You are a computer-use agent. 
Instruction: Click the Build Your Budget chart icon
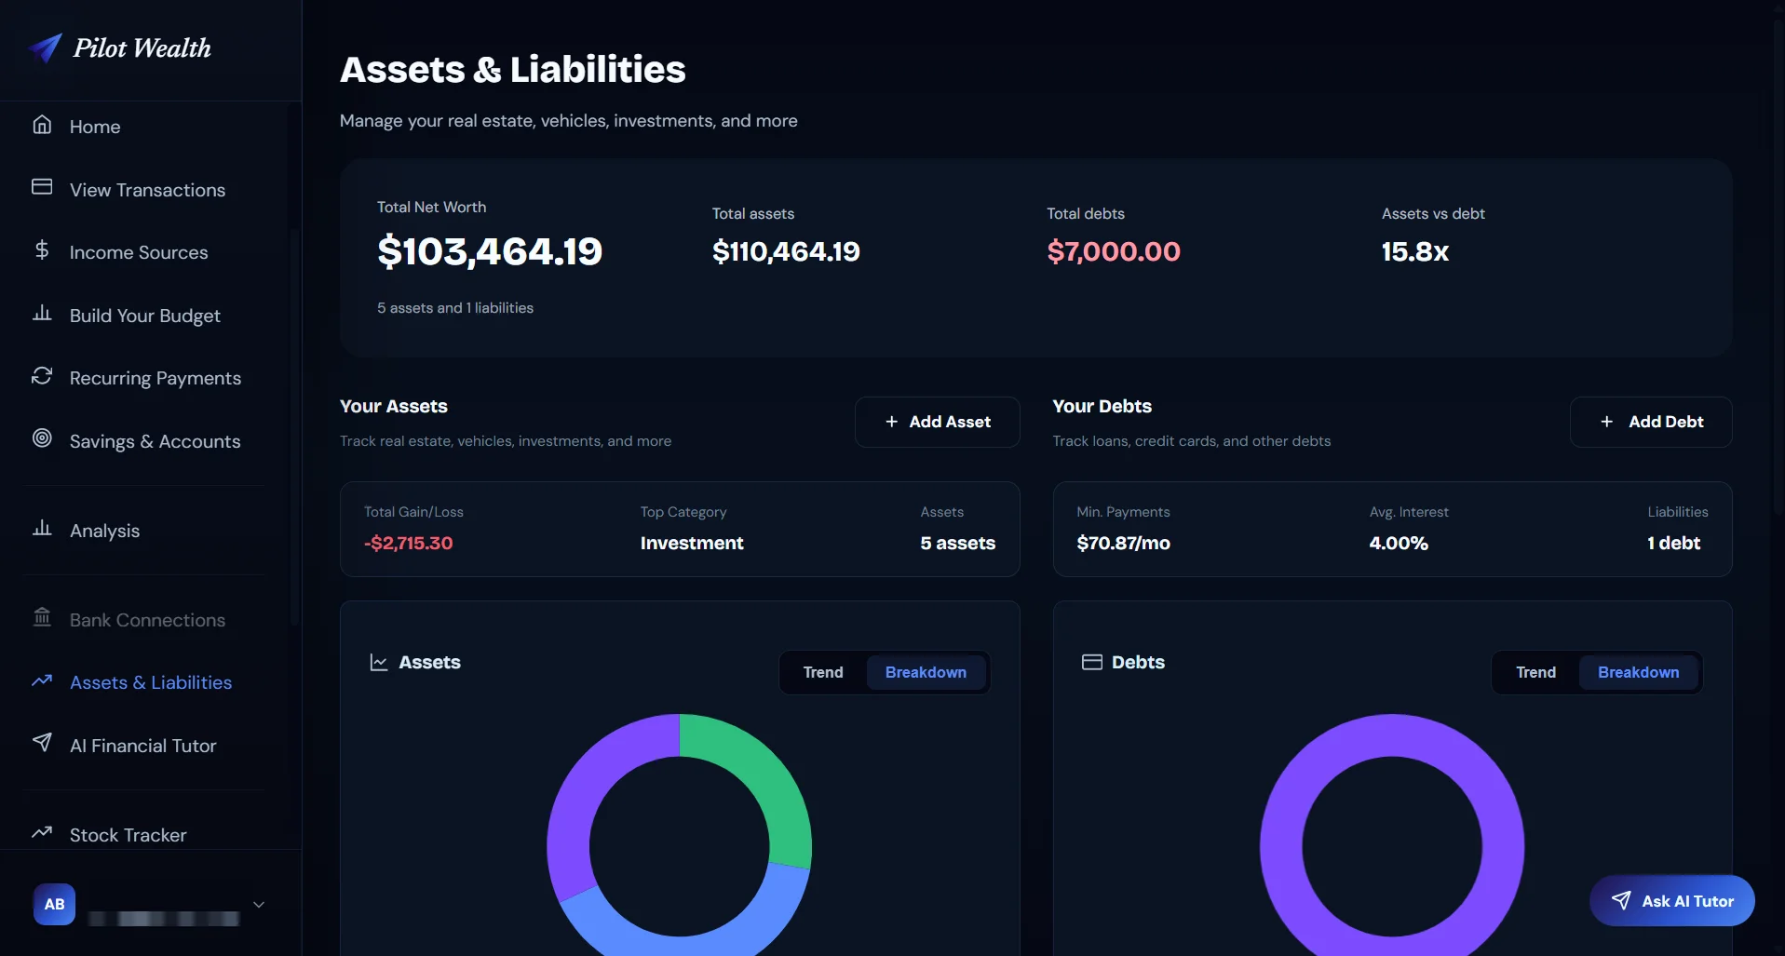pos(42,313)
